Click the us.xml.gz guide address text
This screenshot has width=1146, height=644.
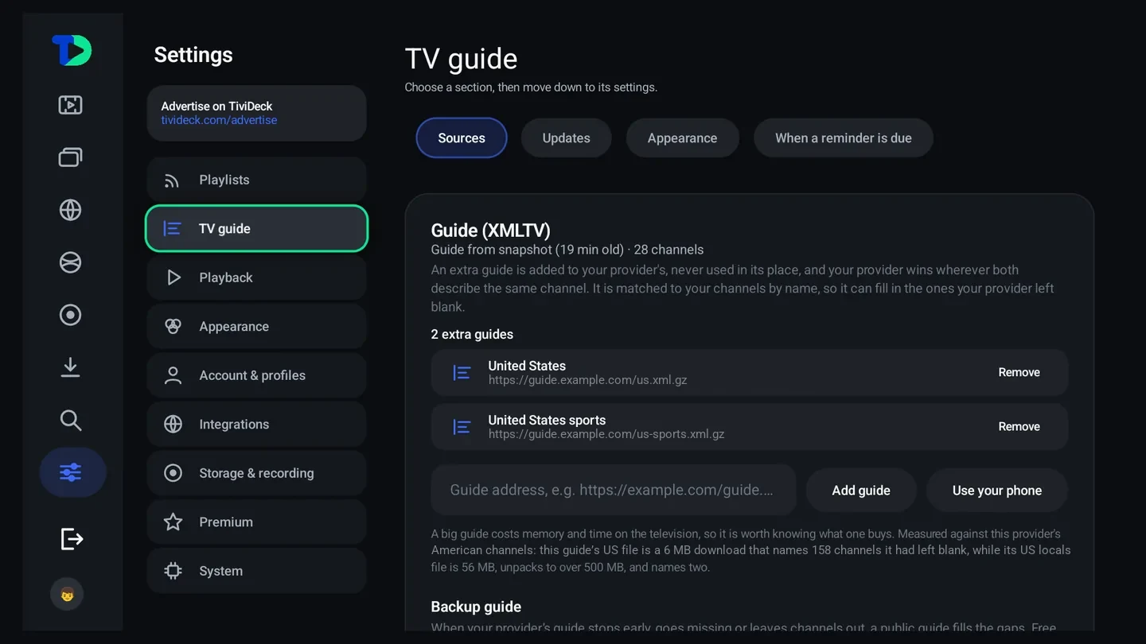click(587, 380)
